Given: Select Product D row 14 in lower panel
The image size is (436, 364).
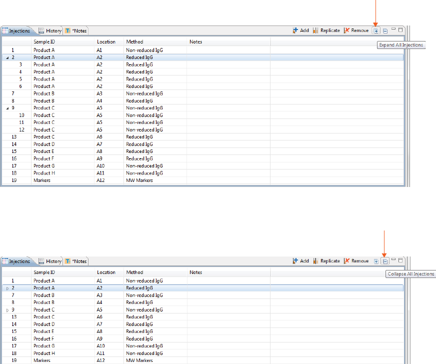Looking at the screenshot, I should point(203,324).
